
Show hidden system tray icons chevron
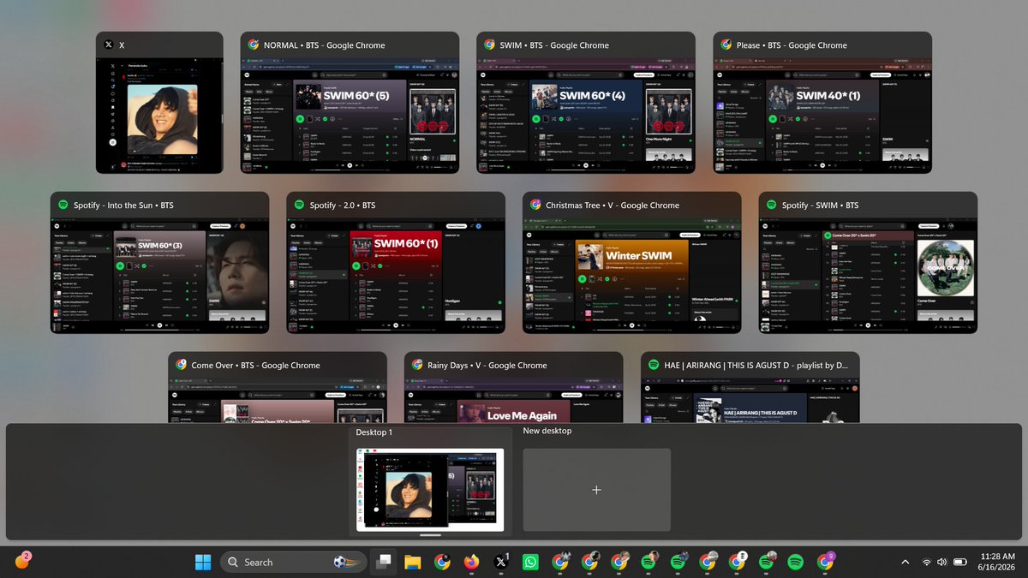905,562
